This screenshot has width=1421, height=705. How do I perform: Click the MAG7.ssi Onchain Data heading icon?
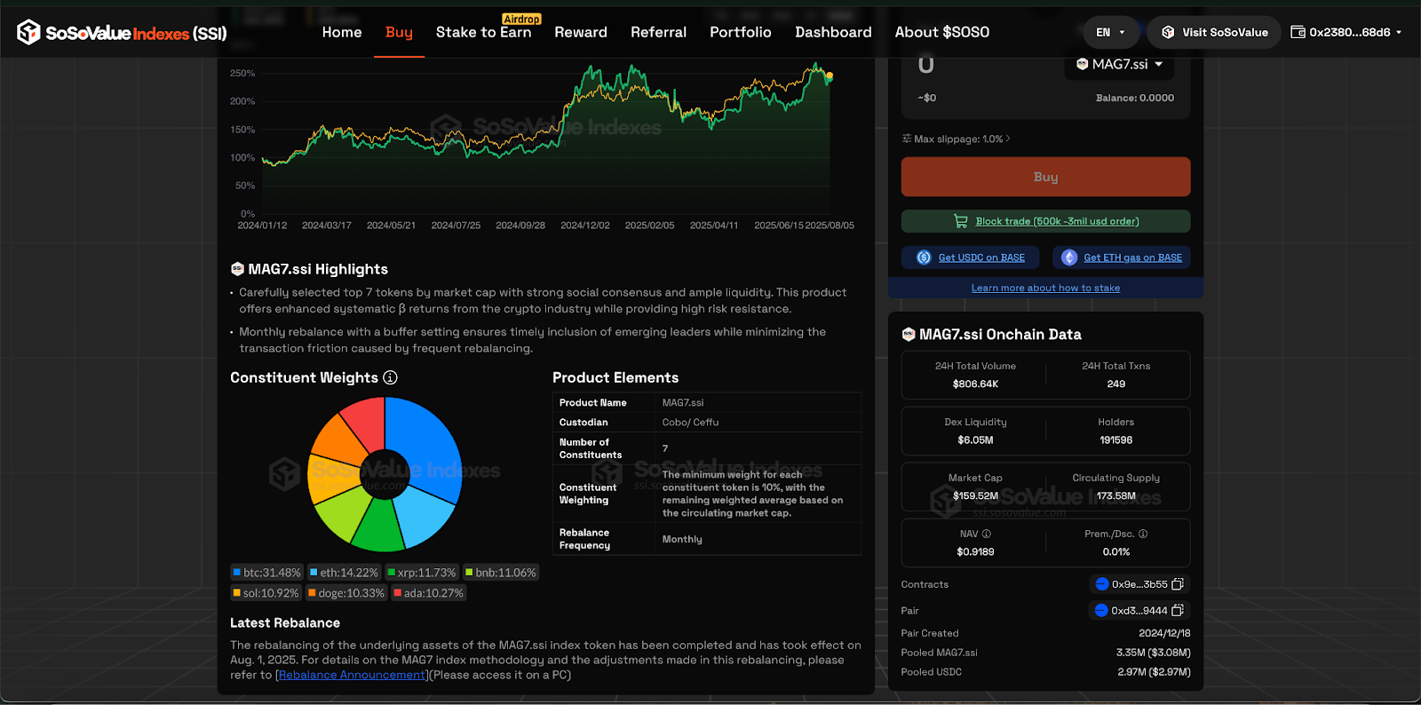(x=909, y=334)
